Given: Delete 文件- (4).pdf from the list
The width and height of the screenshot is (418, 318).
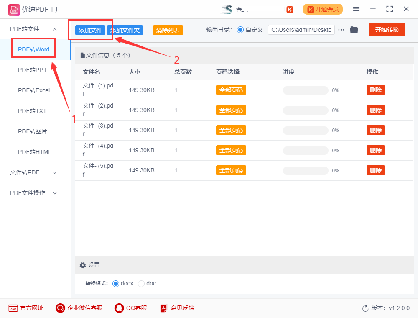Looking at the screenshot, I should click(376, 151).
